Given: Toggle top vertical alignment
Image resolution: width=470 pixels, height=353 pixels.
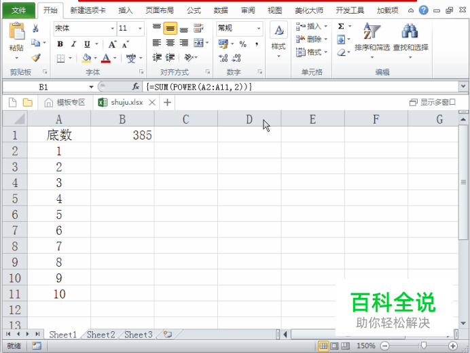Looking at the screenshot, I should (157, 29).
